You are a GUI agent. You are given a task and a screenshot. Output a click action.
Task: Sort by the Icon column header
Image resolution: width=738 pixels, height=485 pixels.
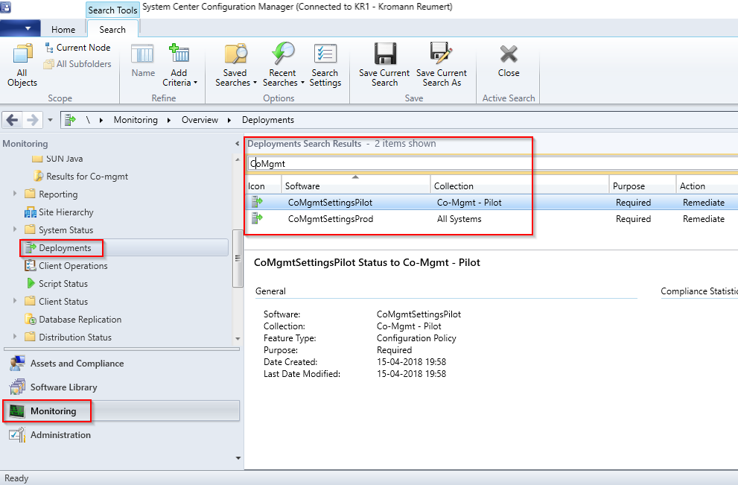point(263,186)
